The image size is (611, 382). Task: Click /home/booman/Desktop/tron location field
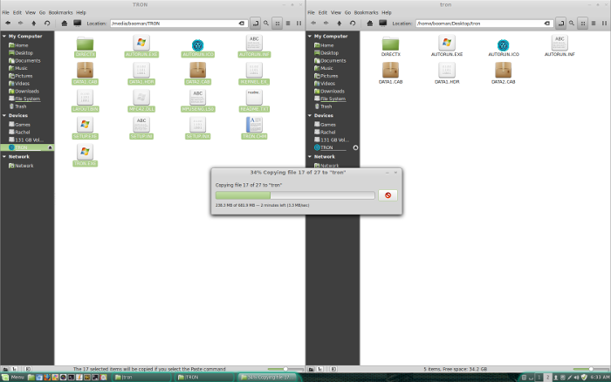point(484,24)
